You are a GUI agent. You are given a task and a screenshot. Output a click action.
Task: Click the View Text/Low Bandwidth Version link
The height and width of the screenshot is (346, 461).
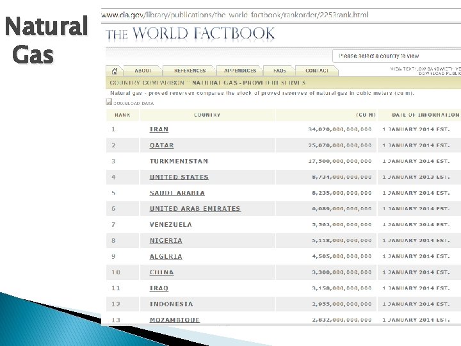(426, 69)
